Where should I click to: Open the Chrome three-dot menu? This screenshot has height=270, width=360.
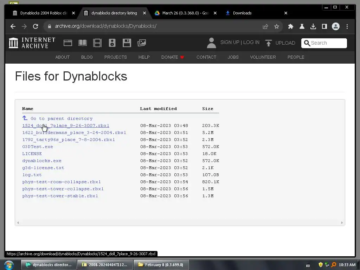(347, 26)
